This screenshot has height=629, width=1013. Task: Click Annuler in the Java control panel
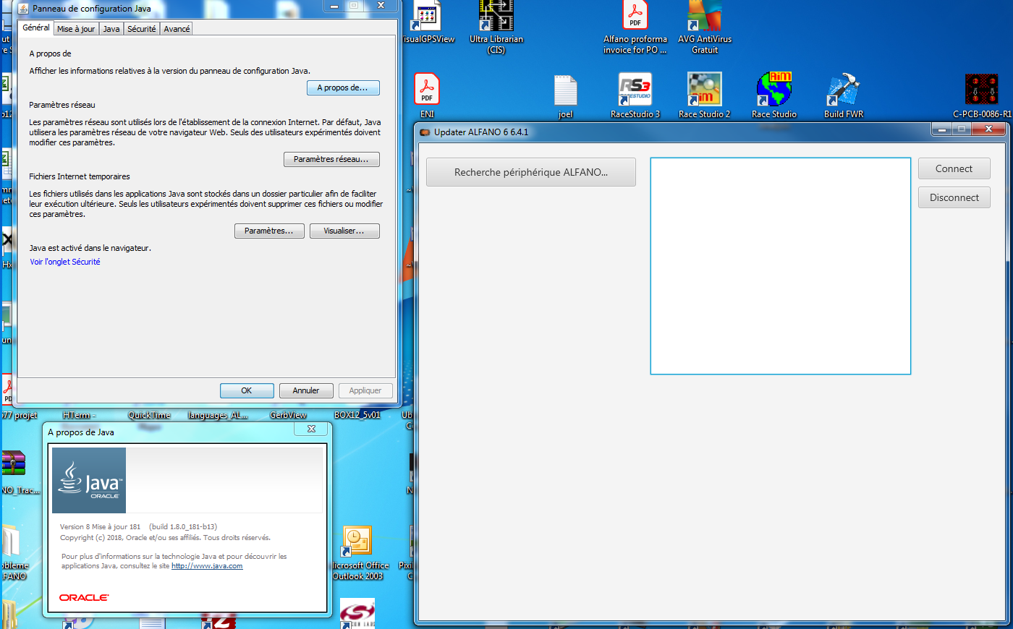pyautogui.click(x=306, y=390)
